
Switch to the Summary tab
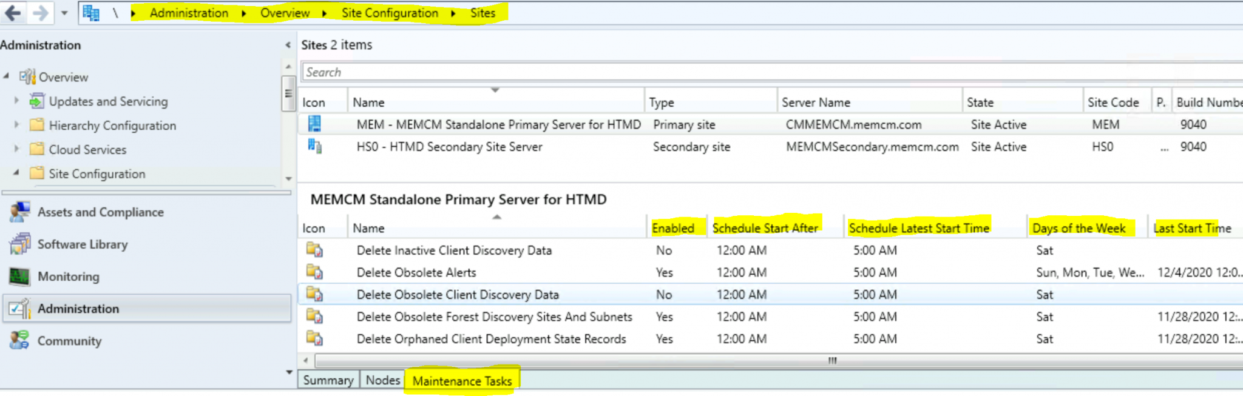point(328,380)
